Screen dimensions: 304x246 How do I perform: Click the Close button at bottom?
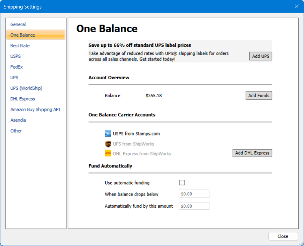283,236
